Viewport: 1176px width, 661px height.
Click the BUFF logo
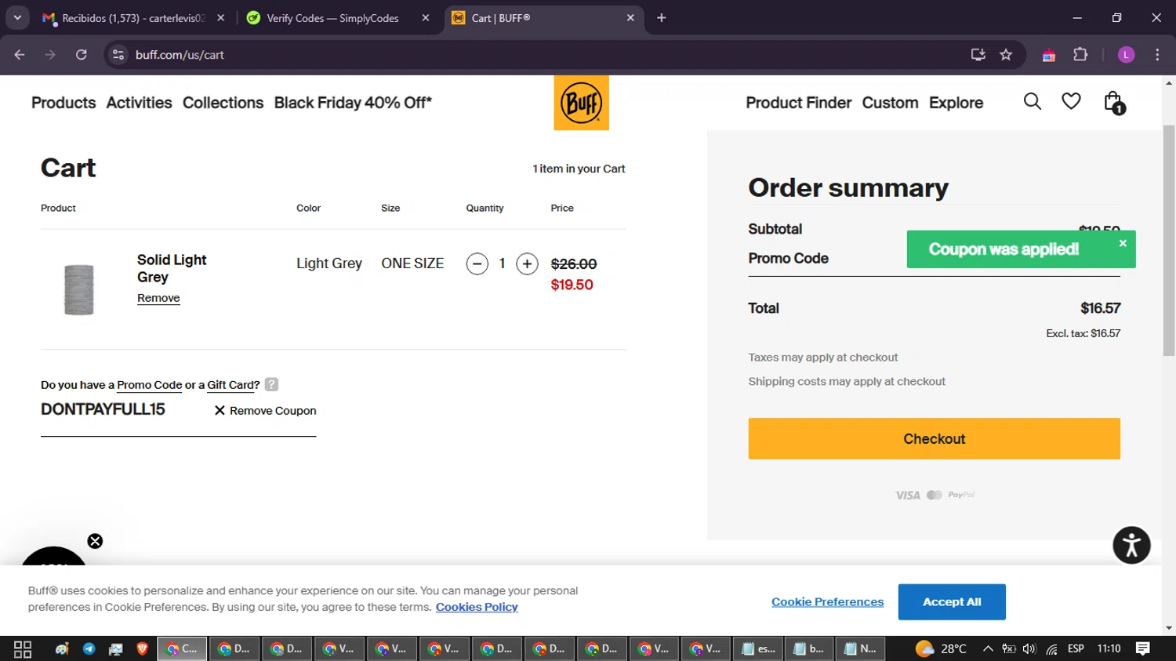581,103
